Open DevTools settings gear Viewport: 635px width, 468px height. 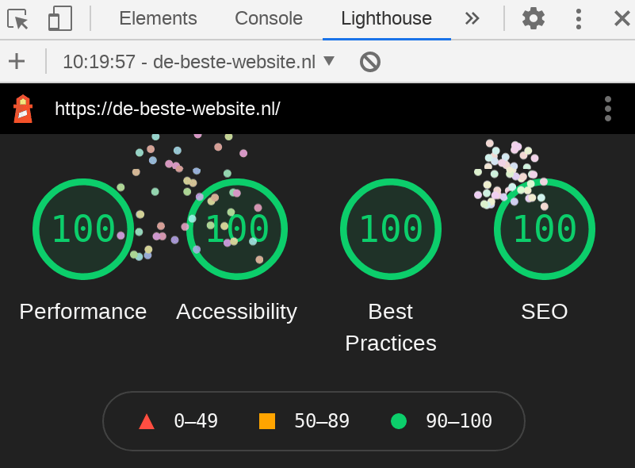click(x=532, y=18)
